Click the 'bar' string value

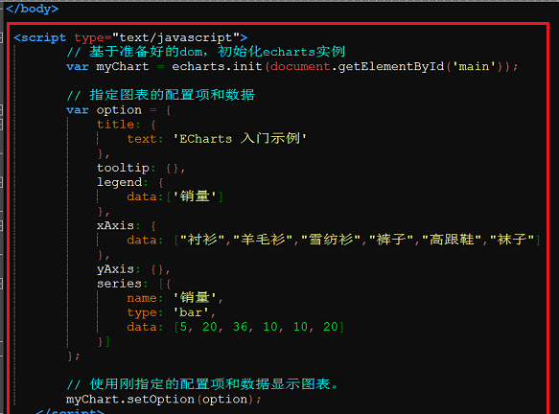191,312
